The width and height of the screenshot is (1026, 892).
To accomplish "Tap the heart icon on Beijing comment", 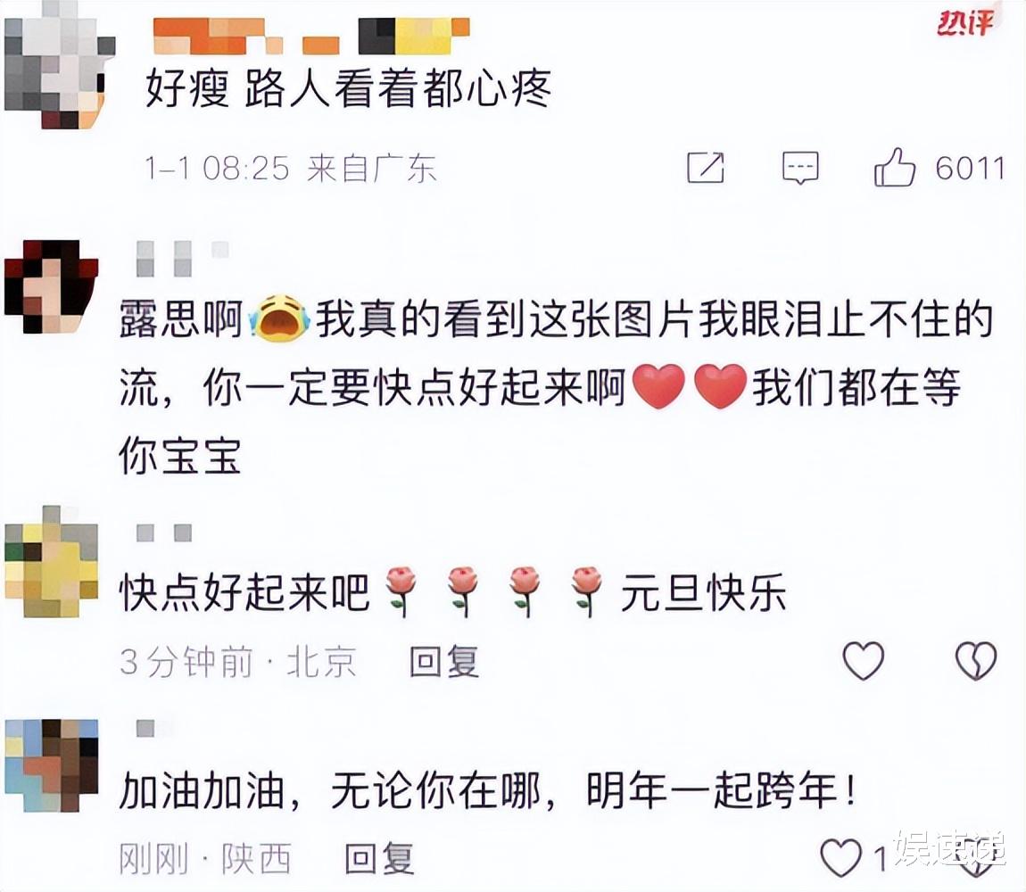I will (x=863, y=660).
